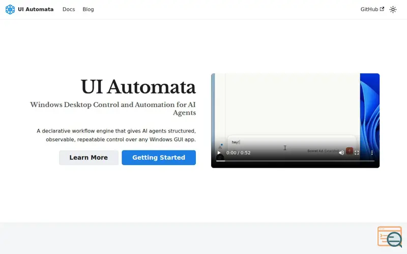Visit the GitHub external link

point(372,9)
